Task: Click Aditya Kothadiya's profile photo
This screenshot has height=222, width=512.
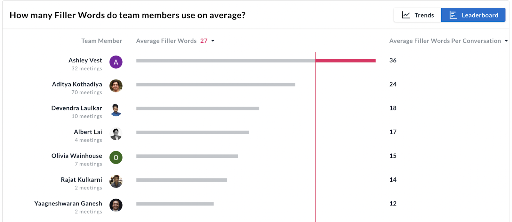Action: pos(116,86)
